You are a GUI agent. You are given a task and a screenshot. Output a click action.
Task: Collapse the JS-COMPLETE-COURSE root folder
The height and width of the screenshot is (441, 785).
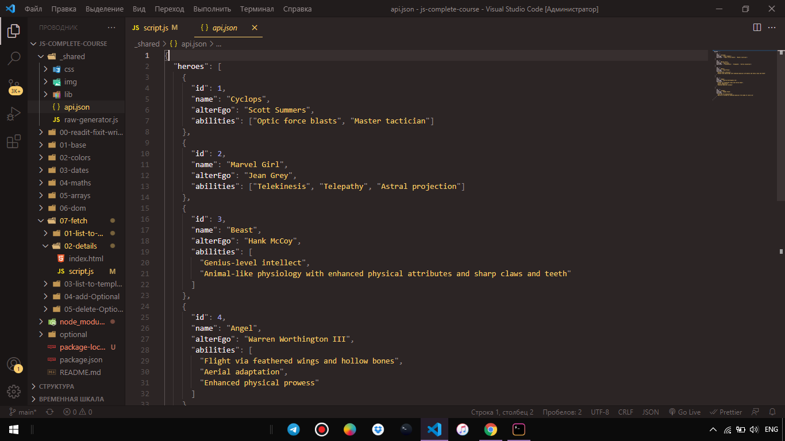tap(73, 44)
